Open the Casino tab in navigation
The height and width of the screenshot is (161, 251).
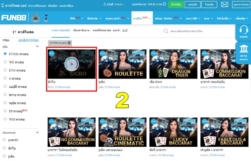click(x=142, y=18)
